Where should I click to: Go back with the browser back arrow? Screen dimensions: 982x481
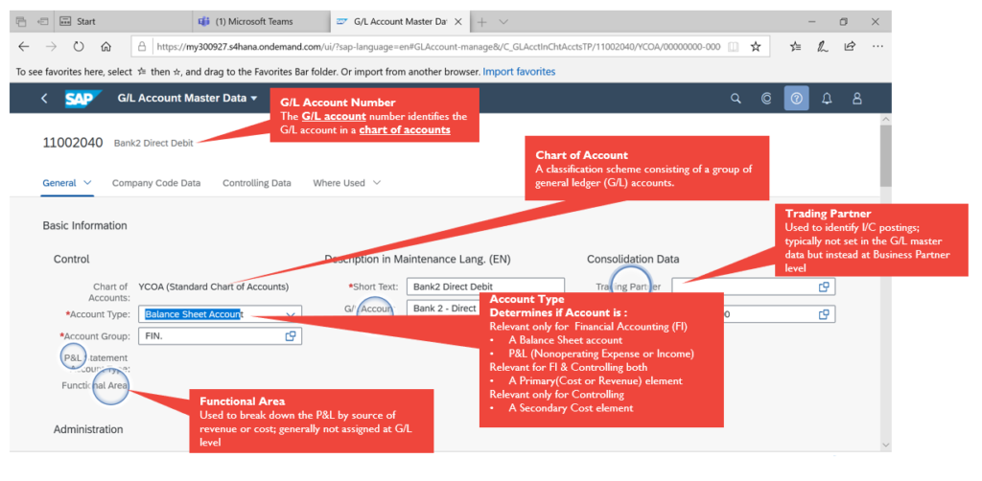24,46
